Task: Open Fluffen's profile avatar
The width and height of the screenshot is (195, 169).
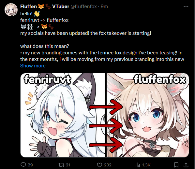Action: click(x=11, y=10)
